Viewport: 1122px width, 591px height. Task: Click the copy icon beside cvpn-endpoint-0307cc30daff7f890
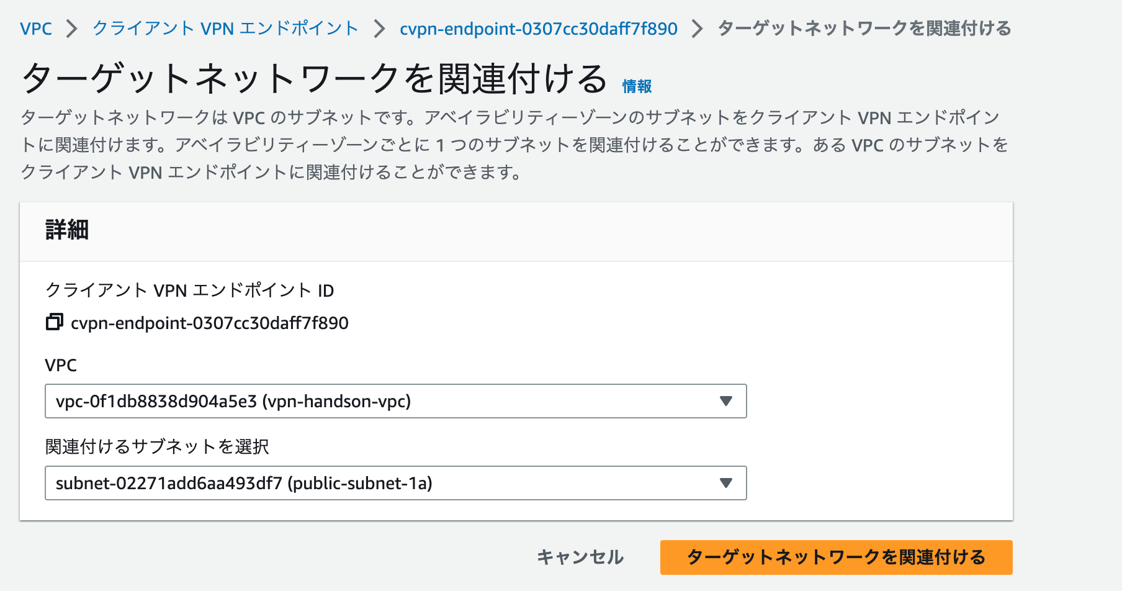tap(56, 323)
